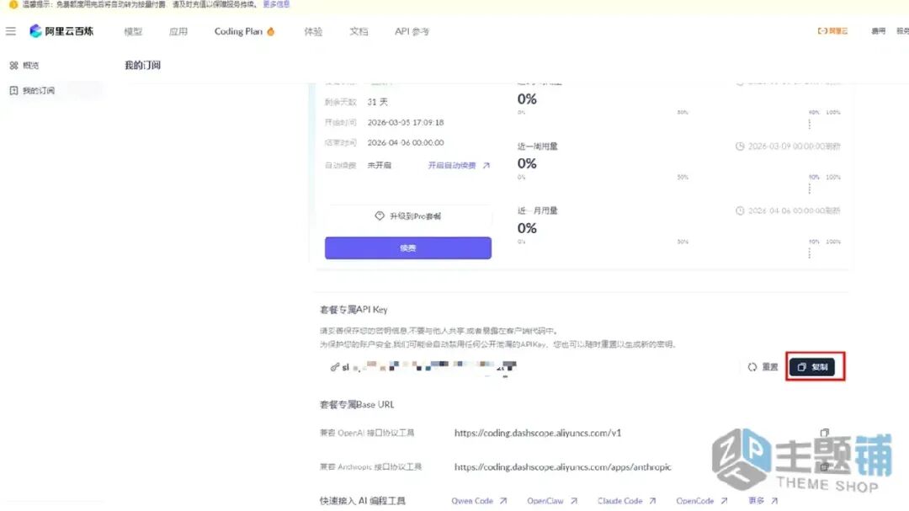Open the API 参考 menu
Screen dimensions: 909x511
tap(412, 31)
